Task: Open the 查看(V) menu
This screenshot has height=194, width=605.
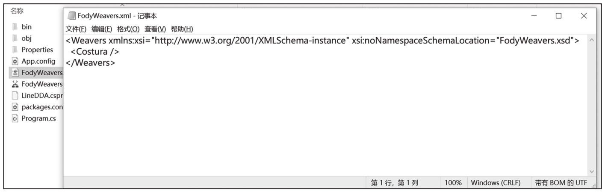Action: click(x=155, y=29)
